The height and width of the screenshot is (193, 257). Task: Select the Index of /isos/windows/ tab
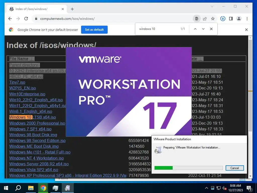[x=37, y=9]
